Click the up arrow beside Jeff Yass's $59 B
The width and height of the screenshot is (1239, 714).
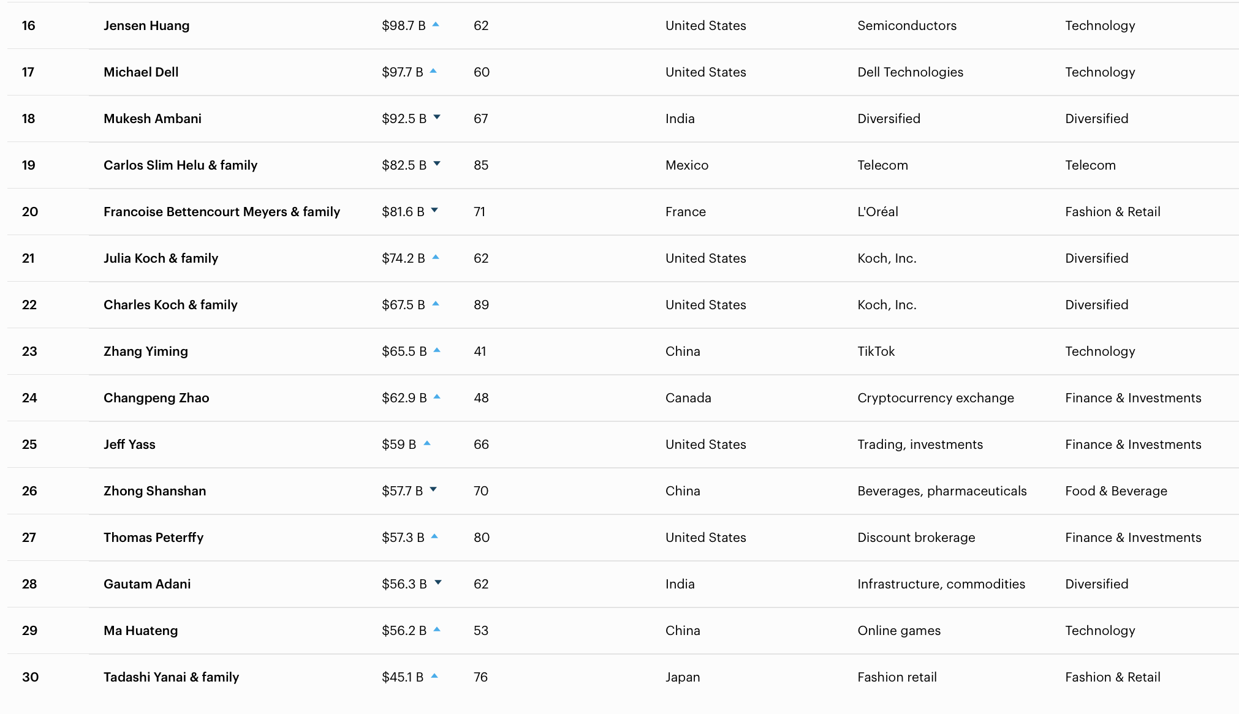[x=427, y=443]
